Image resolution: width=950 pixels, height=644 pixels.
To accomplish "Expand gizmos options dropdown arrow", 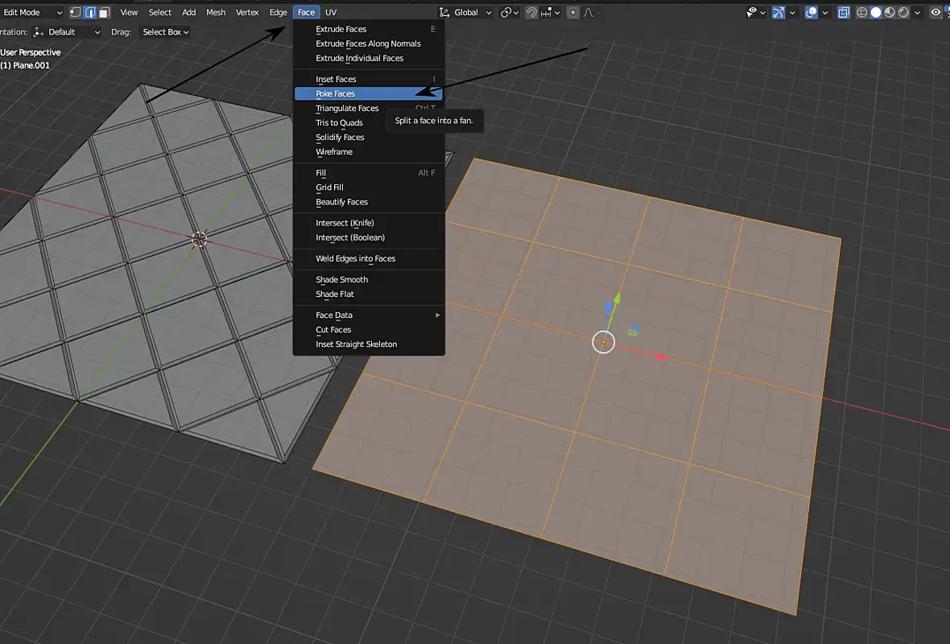I will click(792, 12).
